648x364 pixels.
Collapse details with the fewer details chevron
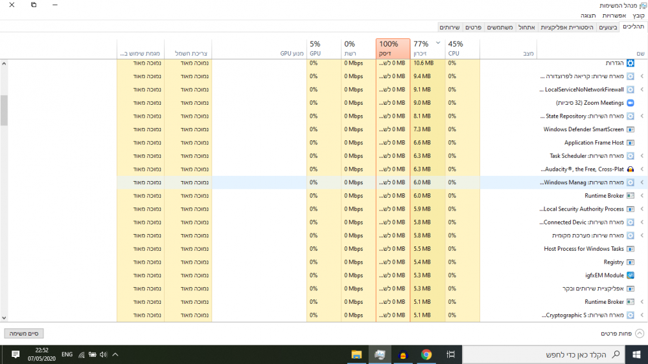[640, 334]
